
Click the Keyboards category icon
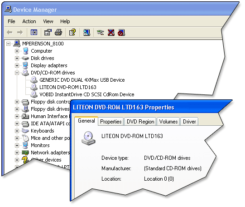tap(25, 131)
